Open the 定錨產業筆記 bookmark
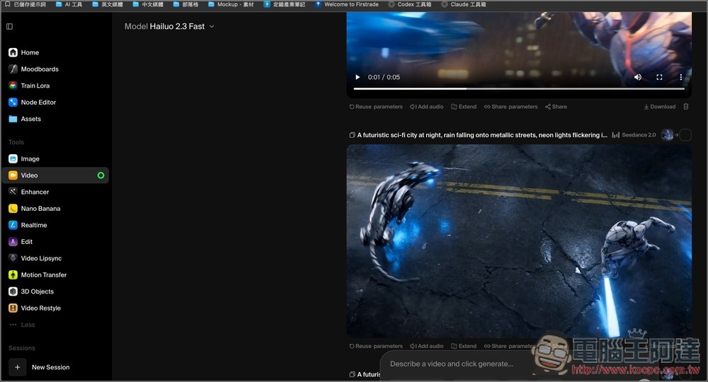Image resolution: width=708 pixels, height=382 pixels. pos(285,4)
